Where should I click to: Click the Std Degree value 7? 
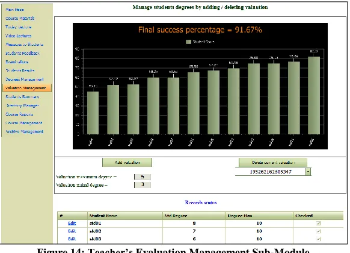click(x=194, y=231)
